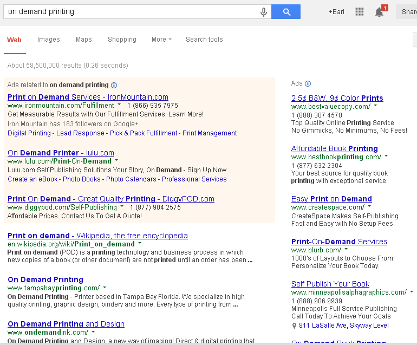The height and width of the screenshot is (345, 417).
Task: Click Create an eBook sitelink
Action: [32, 179]
